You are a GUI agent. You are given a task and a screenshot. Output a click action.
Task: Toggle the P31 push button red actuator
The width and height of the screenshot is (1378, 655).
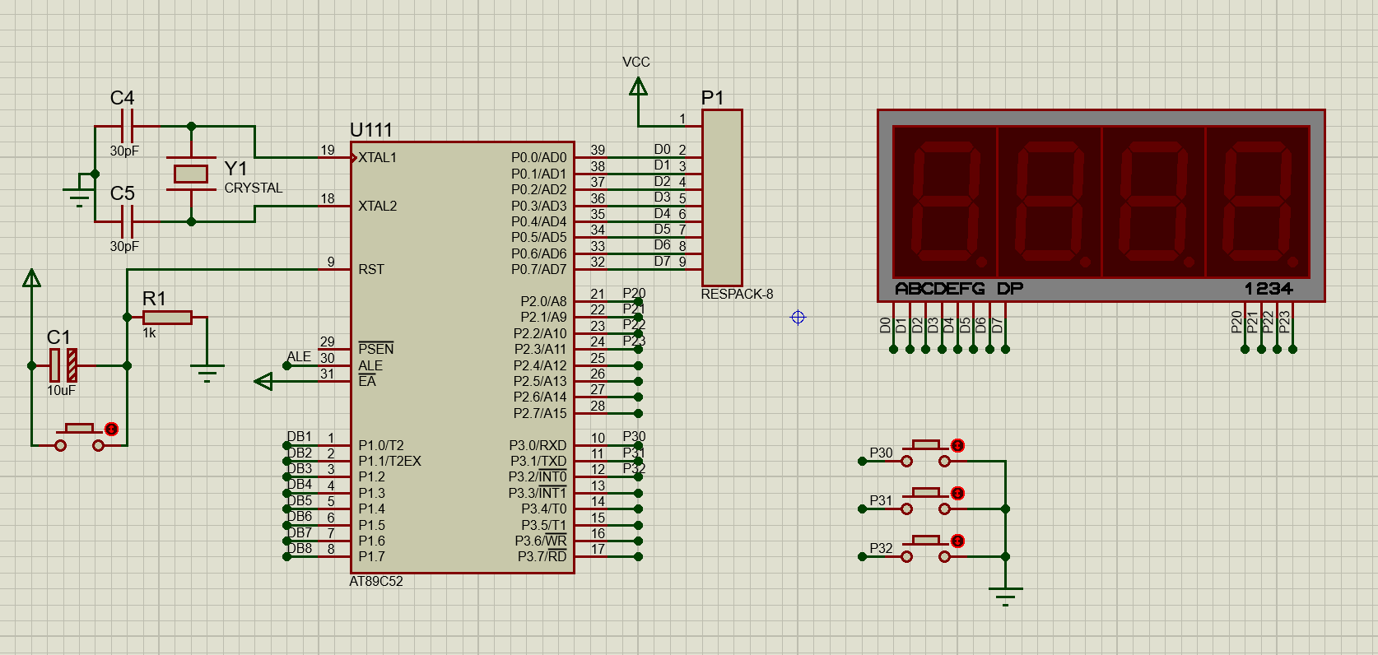(957, 493)
